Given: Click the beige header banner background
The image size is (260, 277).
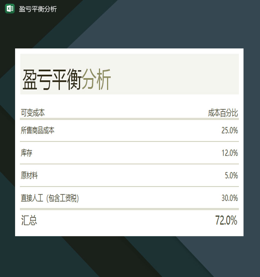Looking at the screenshot, I should (x=174, y=74).
